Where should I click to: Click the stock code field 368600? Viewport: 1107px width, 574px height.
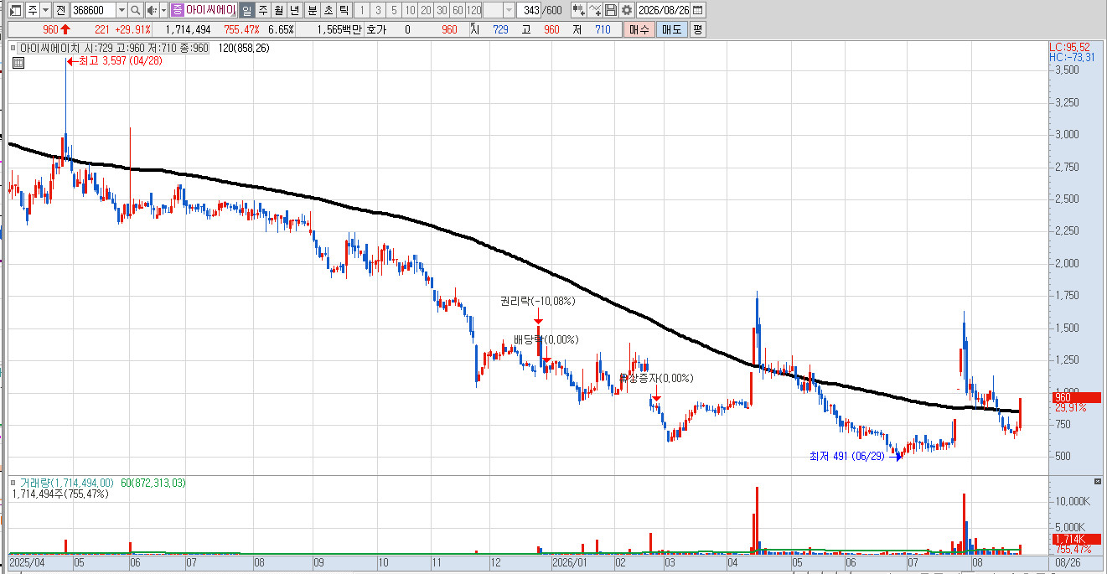pyautogui.click(x=92, y=10)
